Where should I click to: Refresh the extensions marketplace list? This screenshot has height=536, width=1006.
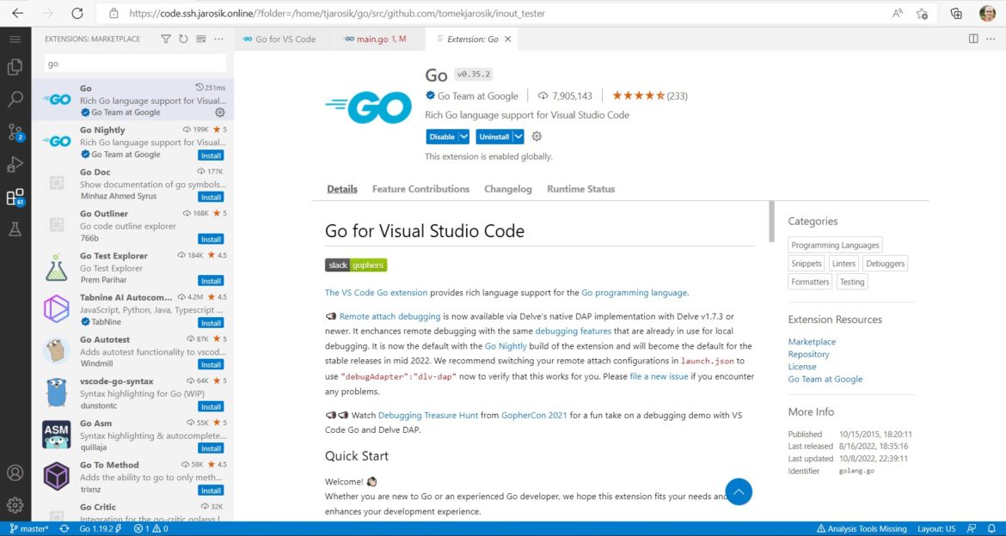tap(184, 39)
